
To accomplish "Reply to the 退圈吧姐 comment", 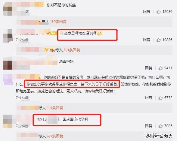I will pos(149,68).
